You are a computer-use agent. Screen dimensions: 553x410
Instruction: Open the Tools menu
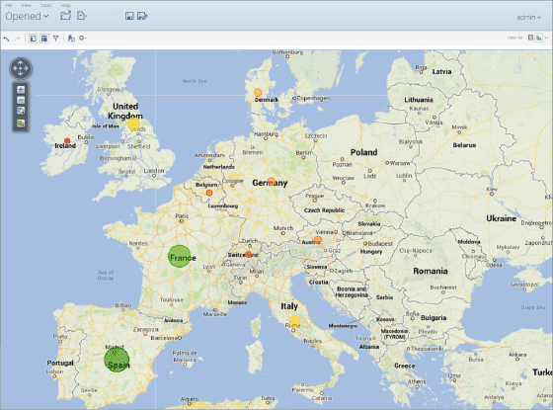[x=45, y=5]
